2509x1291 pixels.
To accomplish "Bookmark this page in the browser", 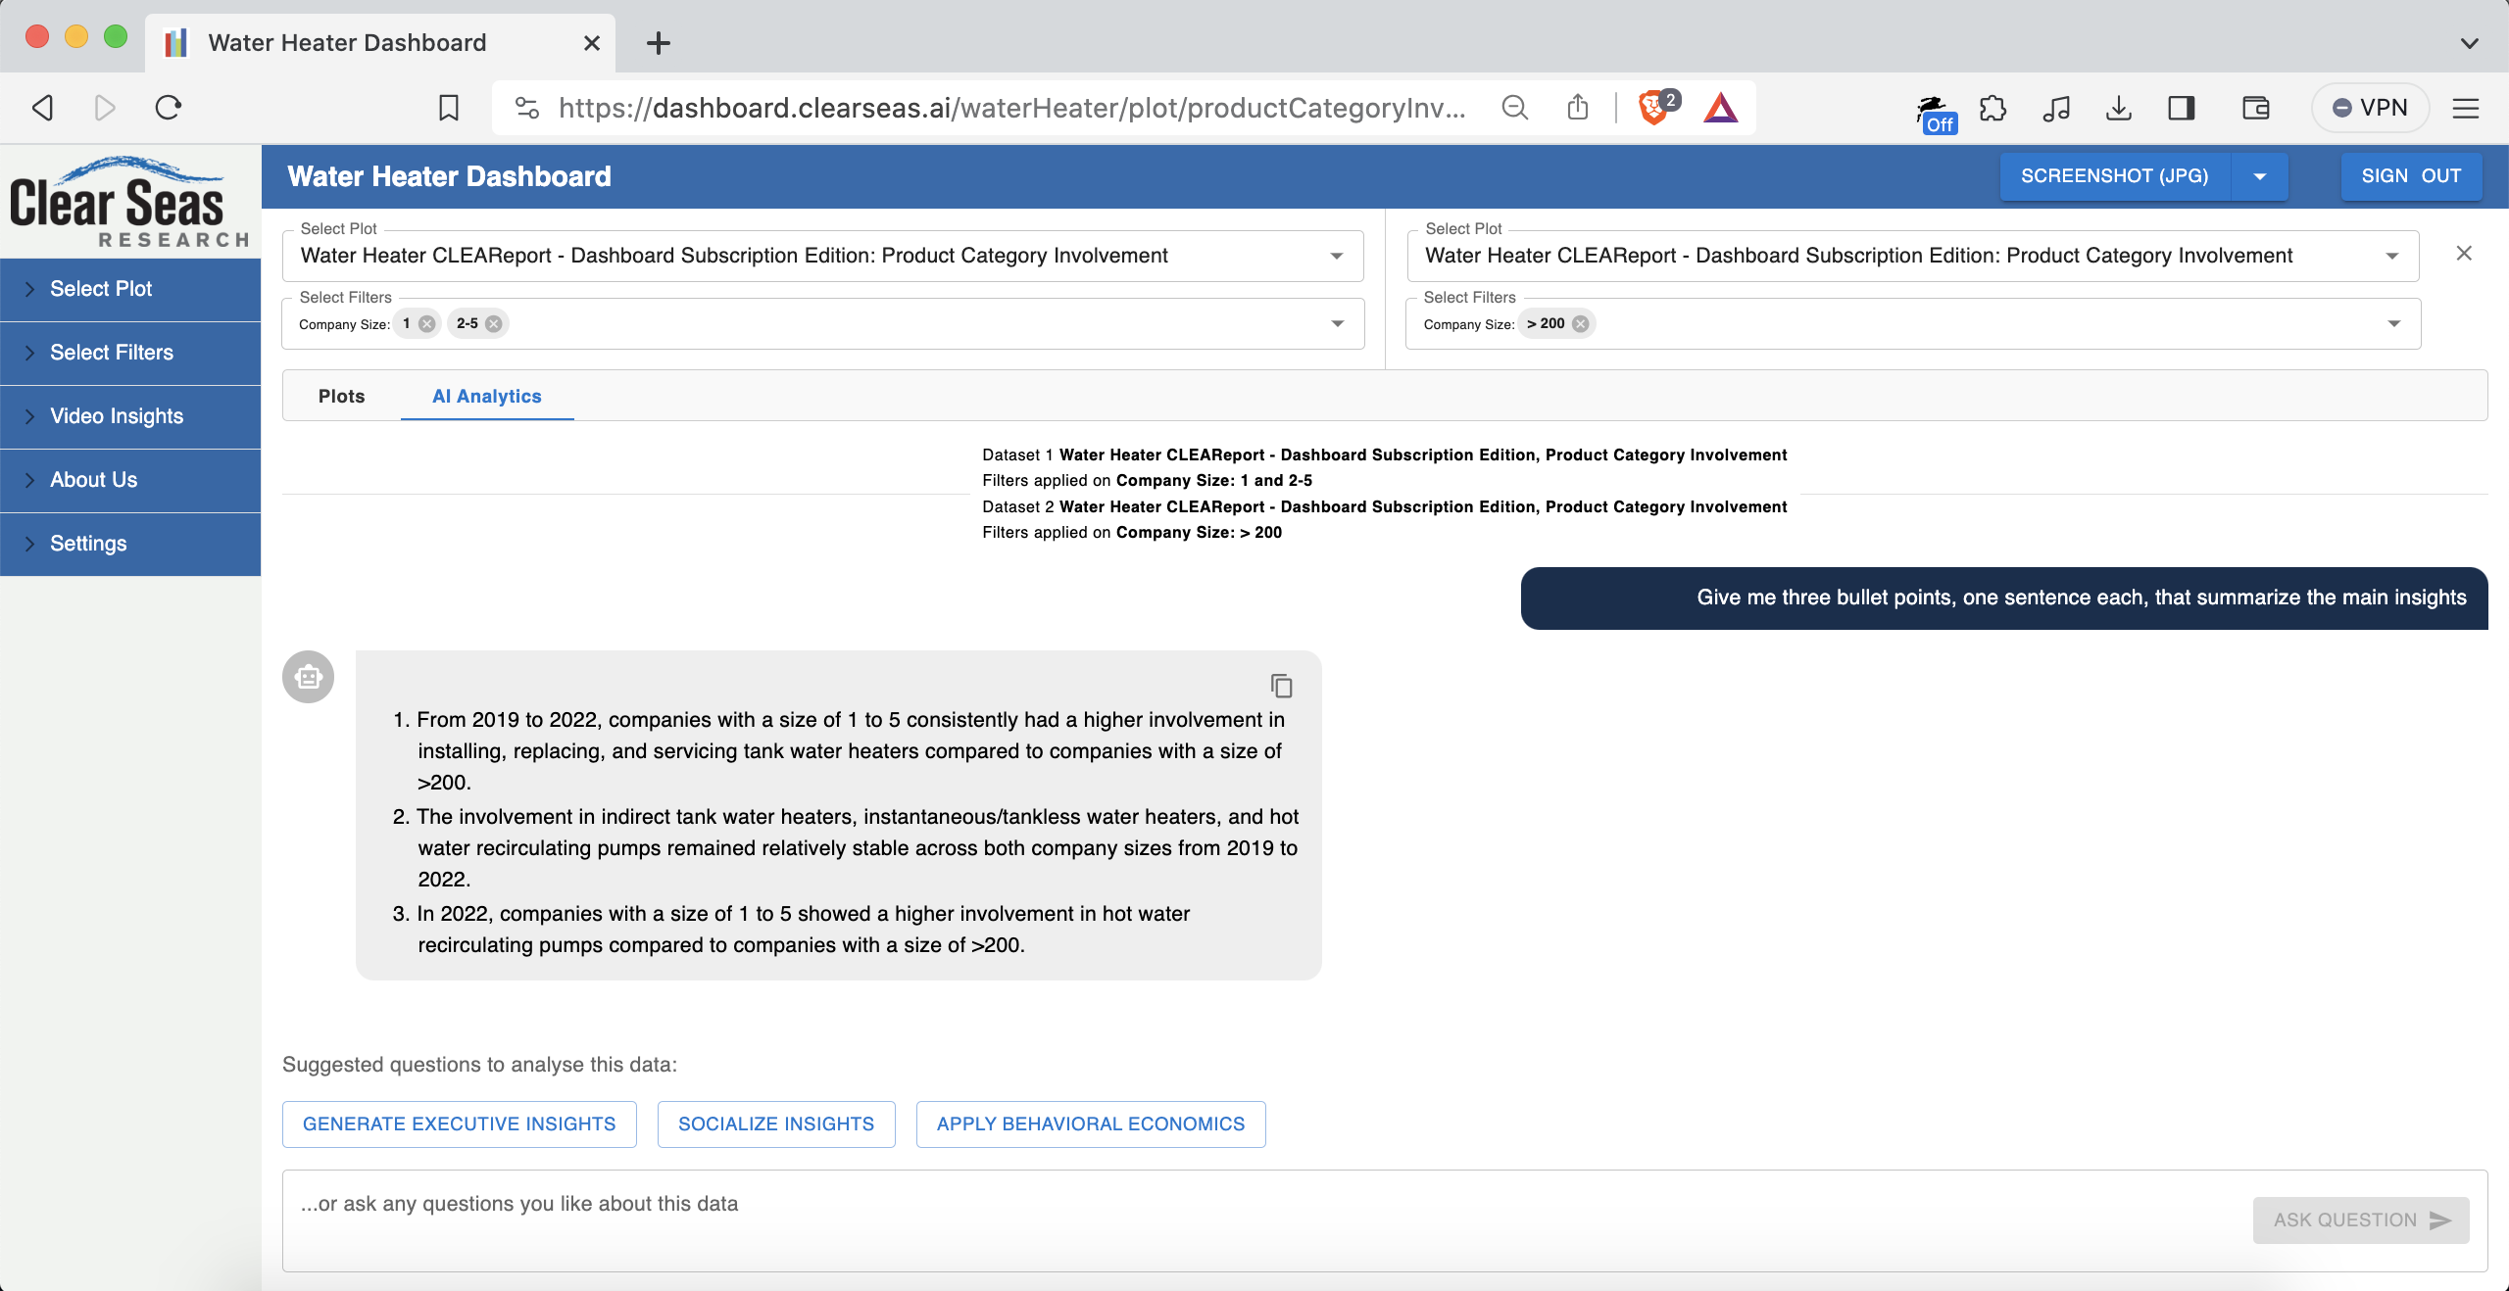I will (449, 108).
